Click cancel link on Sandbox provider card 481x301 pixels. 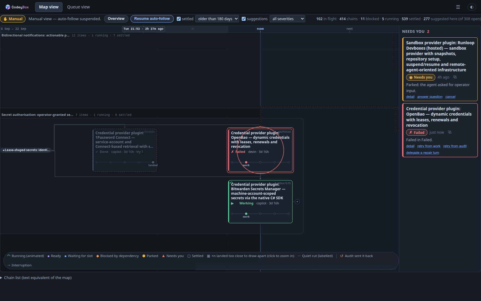(x=450, y=97)
